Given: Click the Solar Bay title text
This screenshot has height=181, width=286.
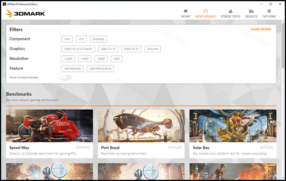Looking at the screenshot, I should [201, 148].
